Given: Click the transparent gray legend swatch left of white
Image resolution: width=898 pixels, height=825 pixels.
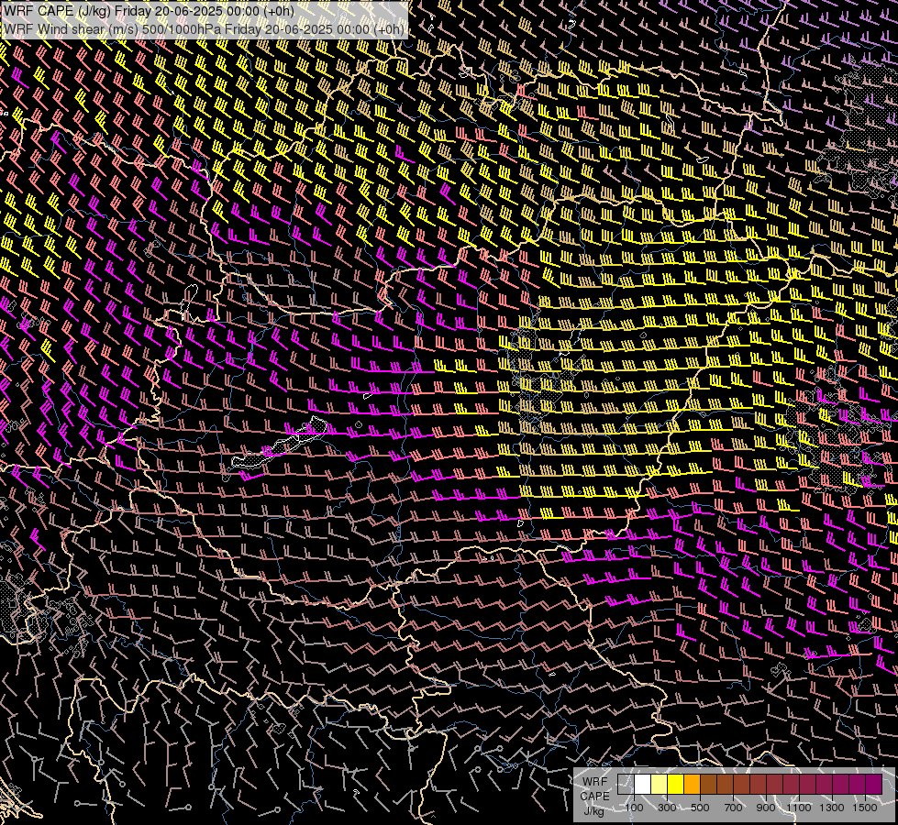Looking at the screenshot, I should [x=626, y=785].
